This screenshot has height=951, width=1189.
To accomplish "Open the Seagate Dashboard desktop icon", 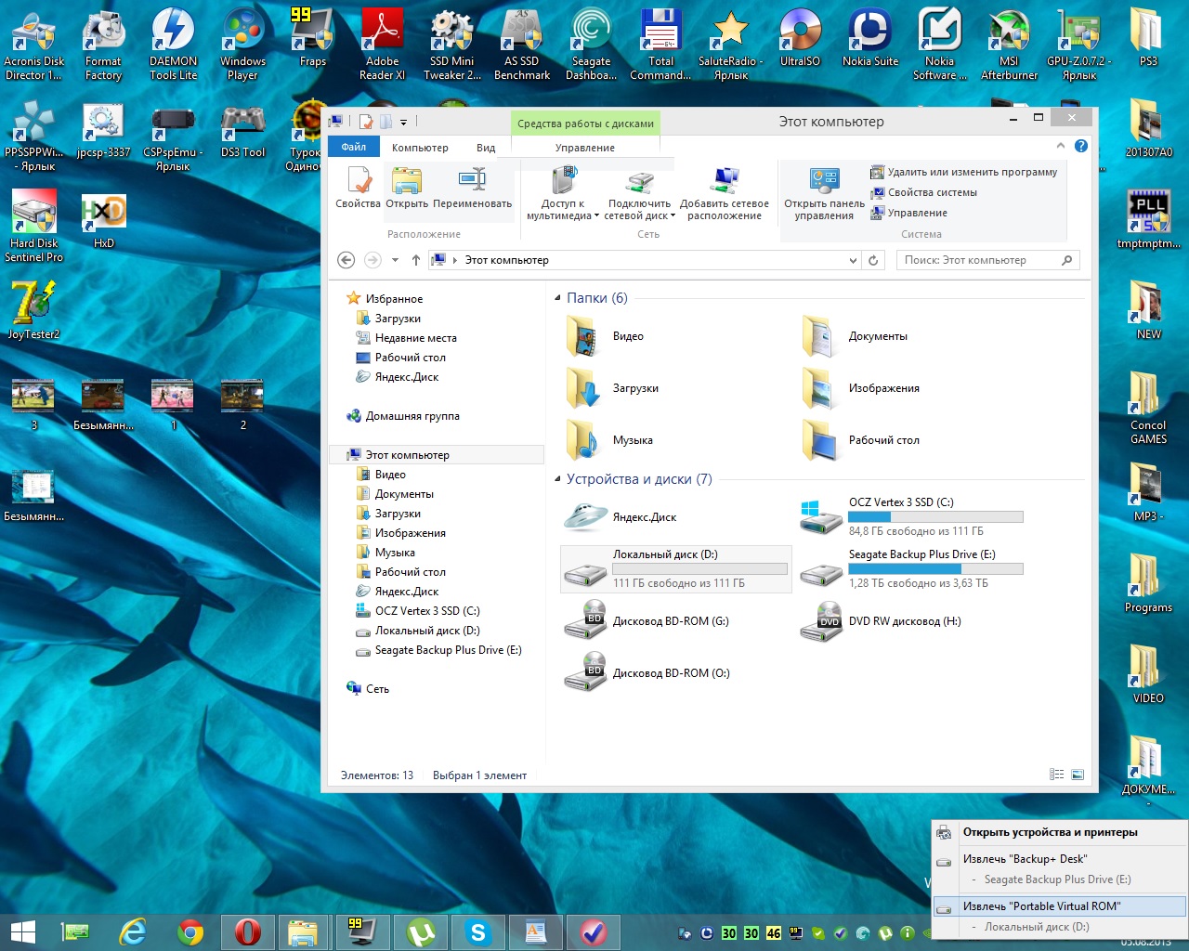I will pos(591,44).
